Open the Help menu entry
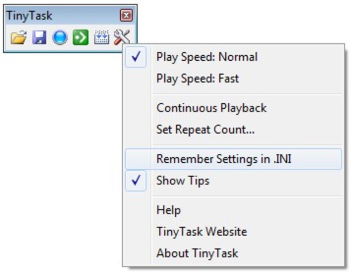This screenshot has height=272, width=350. coord(168,210)
